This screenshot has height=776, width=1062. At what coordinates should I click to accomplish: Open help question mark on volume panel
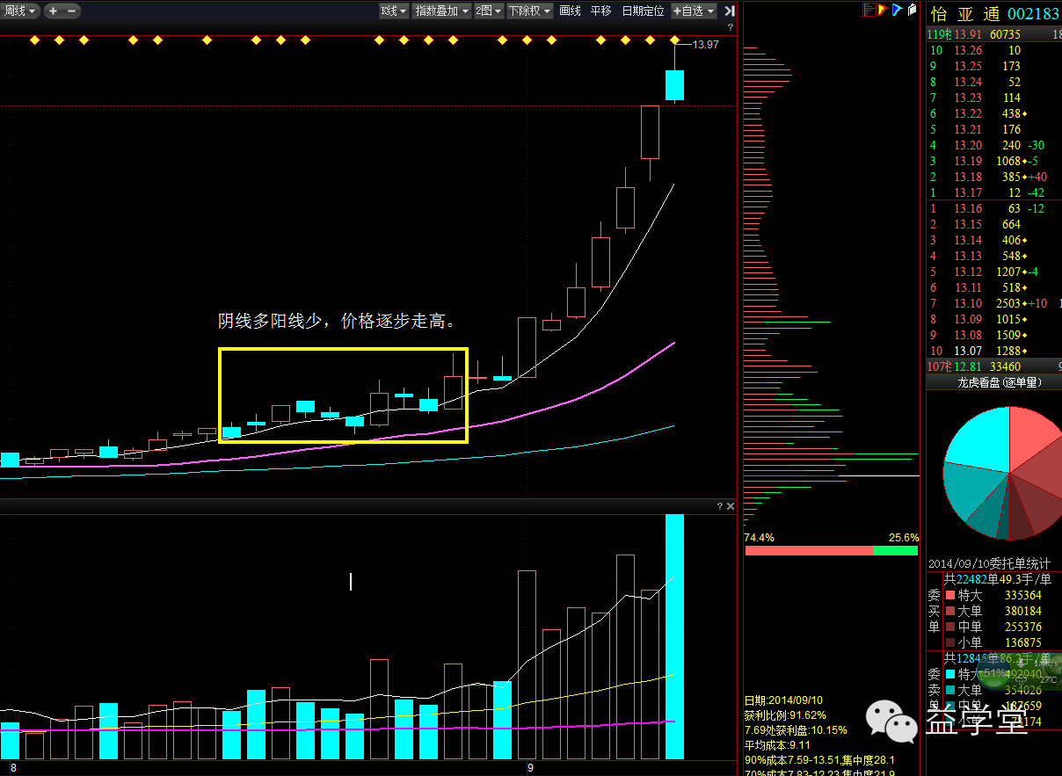[720, 506]
